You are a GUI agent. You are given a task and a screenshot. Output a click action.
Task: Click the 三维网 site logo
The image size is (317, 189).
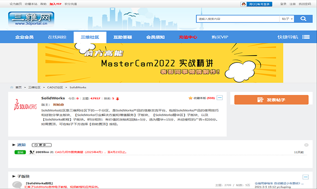(x=26, y=19)
